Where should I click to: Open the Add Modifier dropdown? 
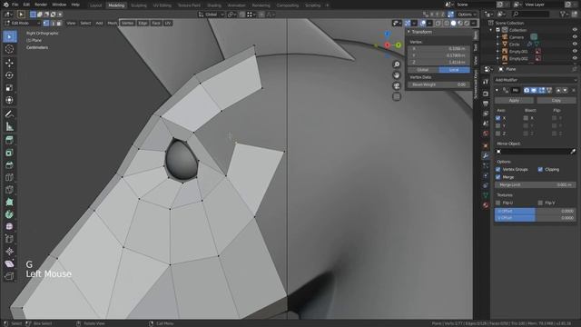[536, 80]
